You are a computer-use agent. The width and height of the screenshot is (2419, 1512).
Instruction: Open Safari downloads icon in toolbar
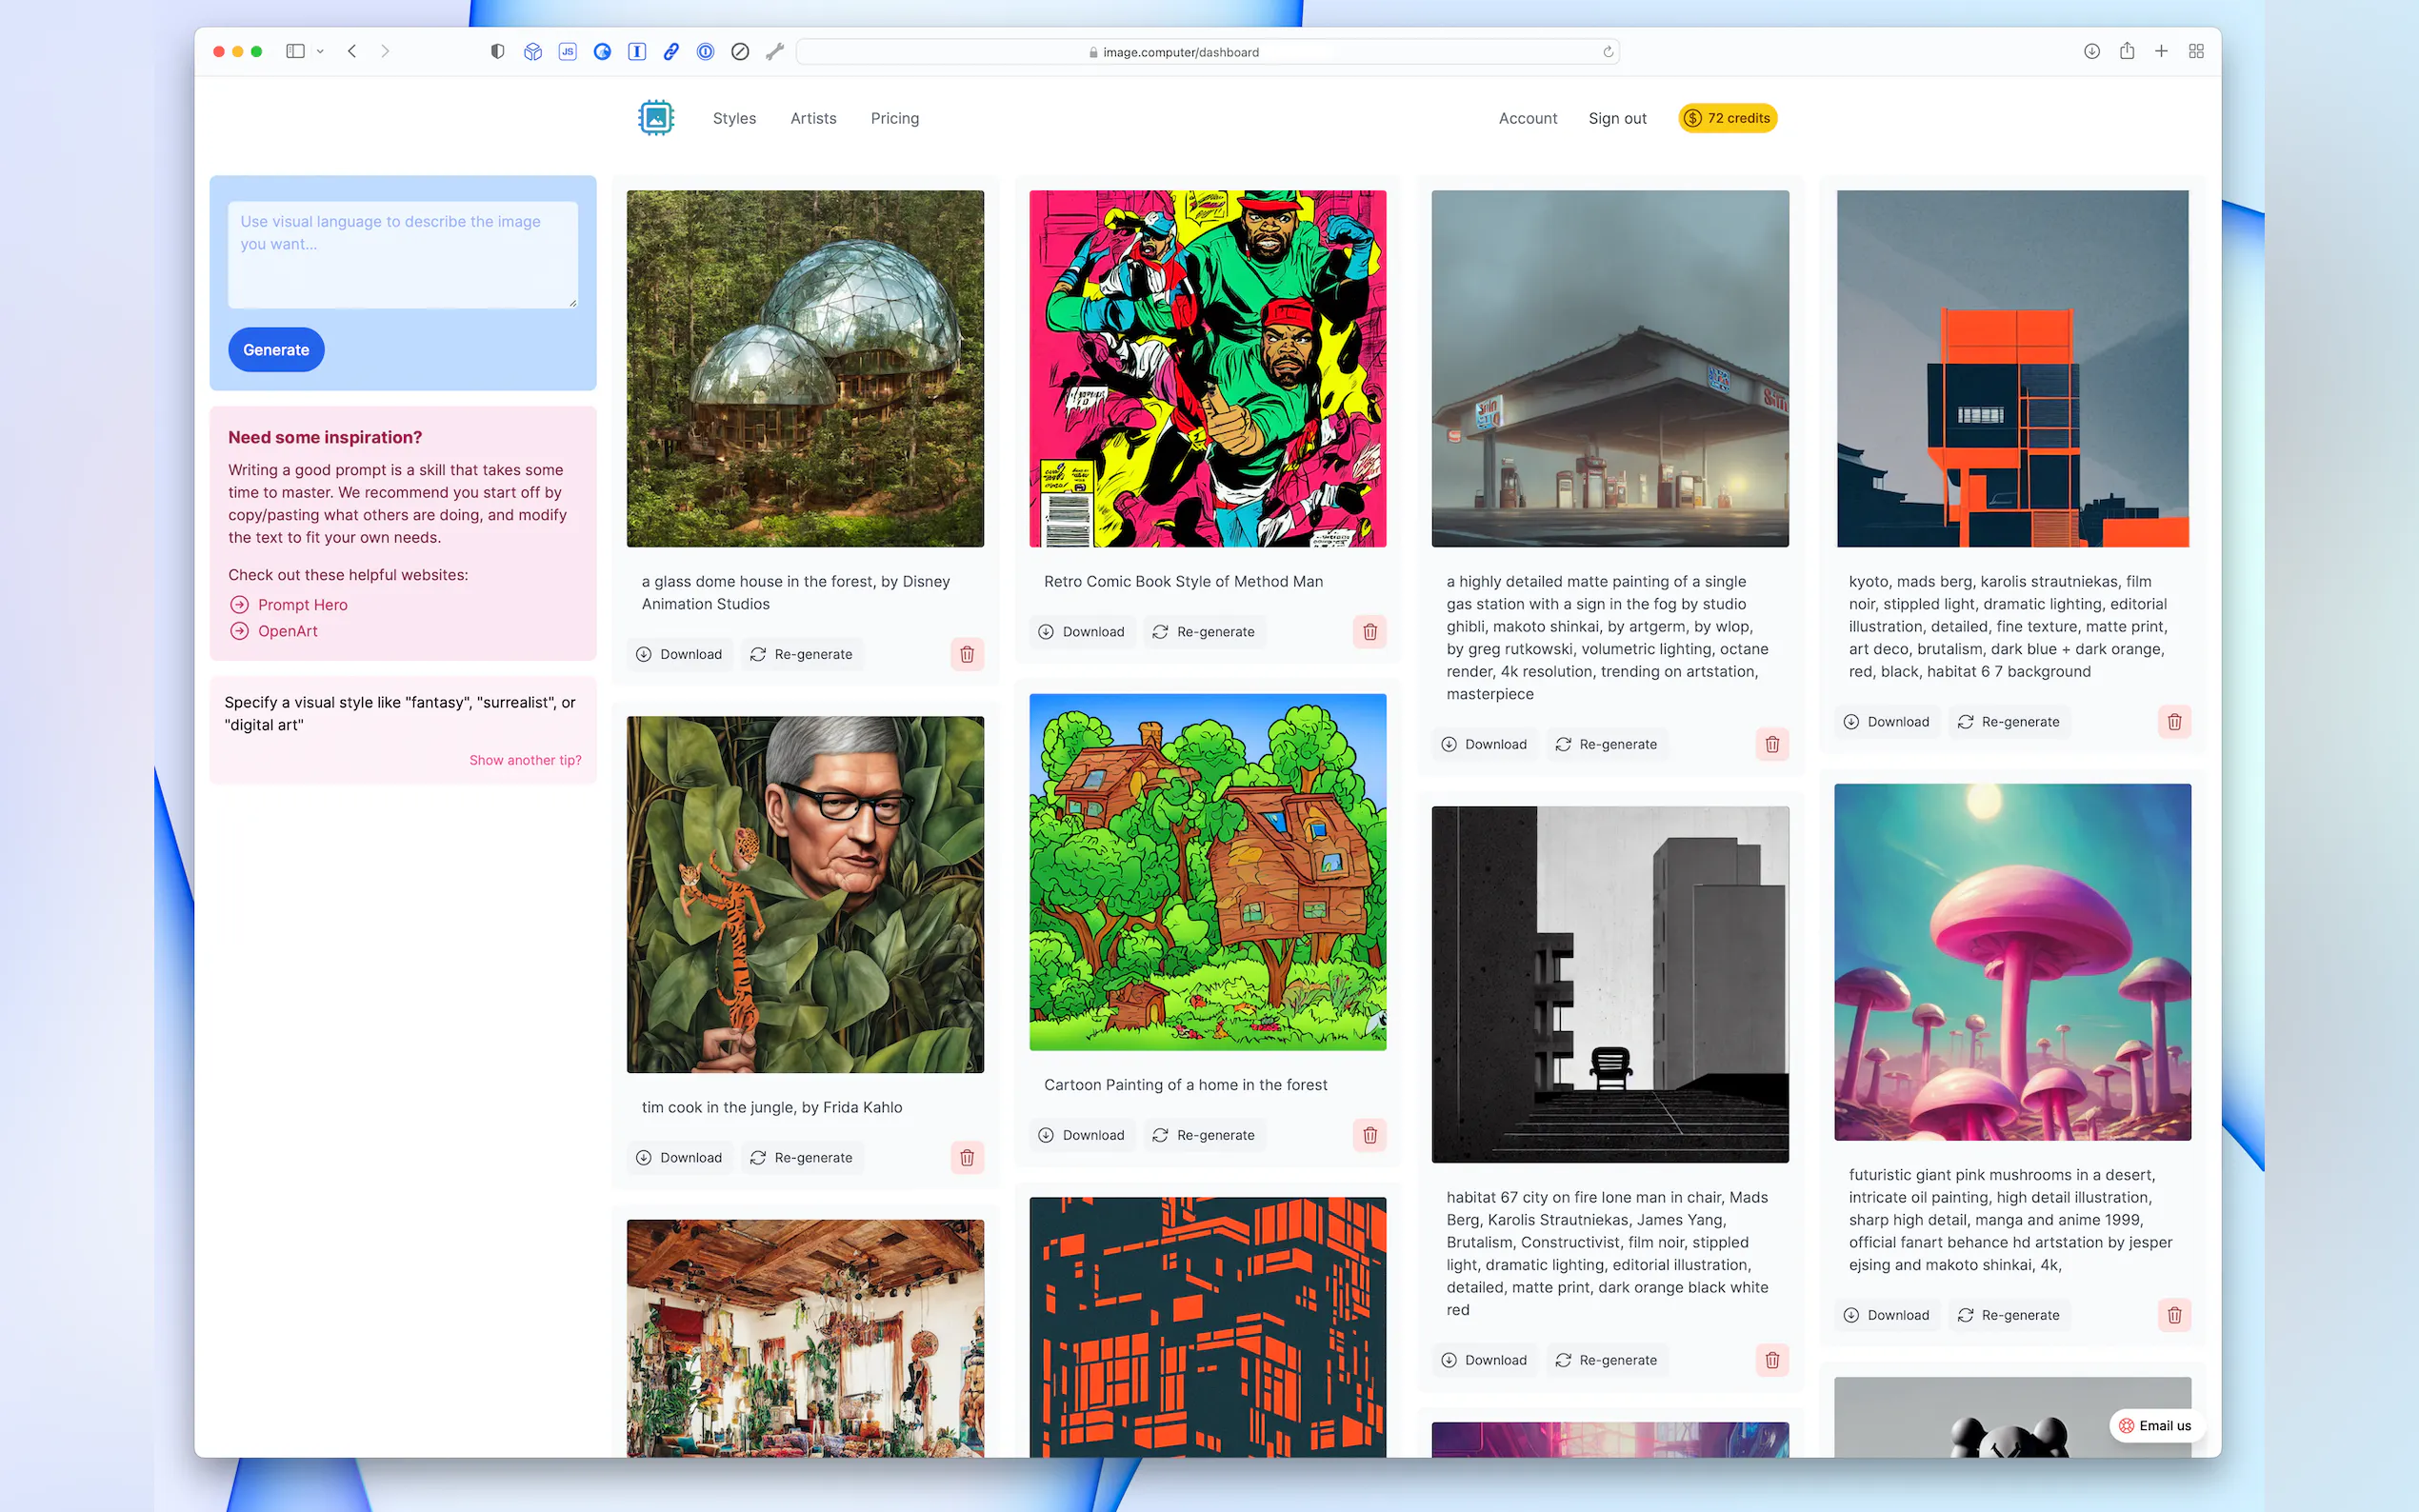pos(2091,51)
